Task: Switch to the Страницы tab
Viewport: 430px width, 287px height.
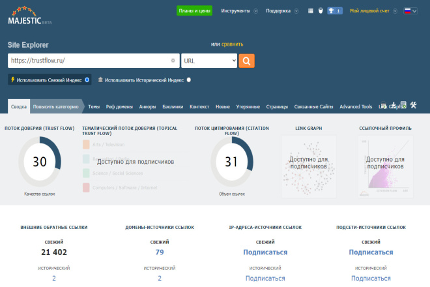Action: pyautogui.click(x=277, y=106)
